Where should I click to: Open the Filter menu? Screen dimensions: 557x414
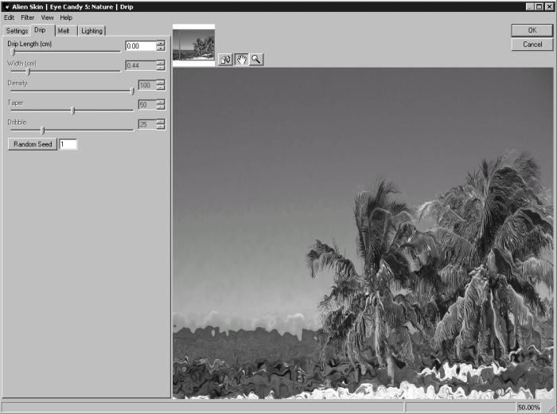(x=27, y=18)
